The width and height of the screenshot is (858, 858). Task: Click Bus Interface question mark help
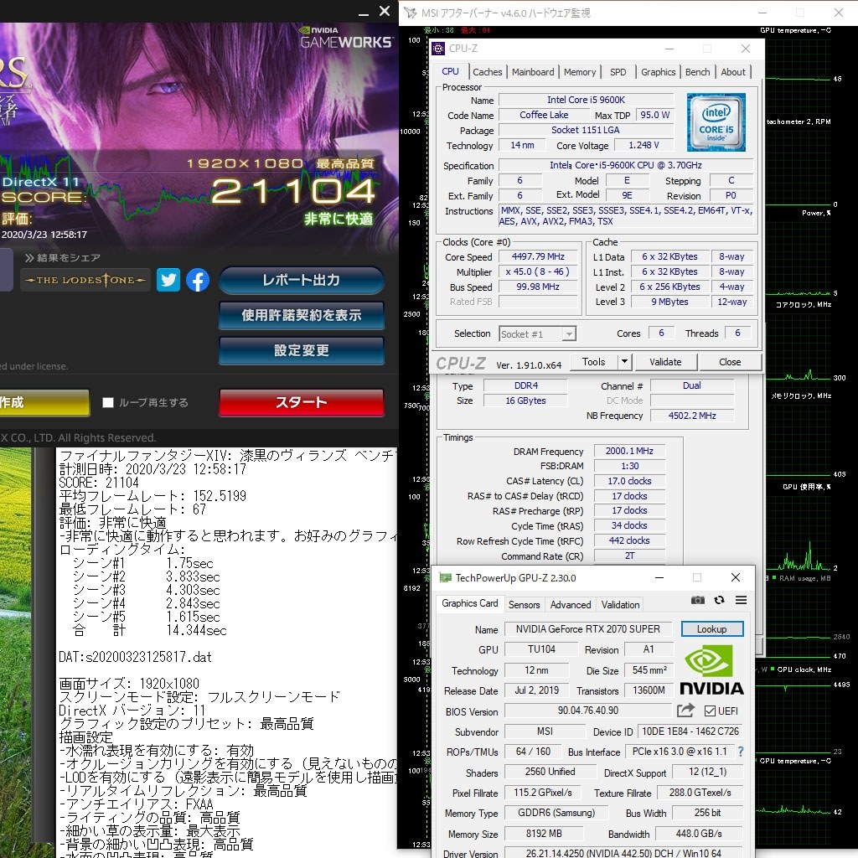[x=741, y=752]
